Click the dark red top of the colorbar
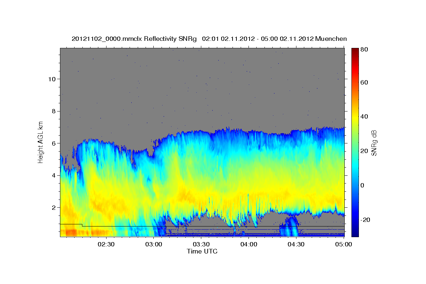The image size is (426, 284). [x=355, y=51]
